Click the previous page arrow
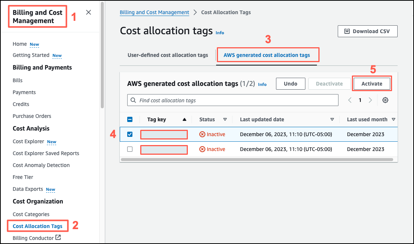Image resolution: width=414 pixels, height=244 pixels. [349, 100]
